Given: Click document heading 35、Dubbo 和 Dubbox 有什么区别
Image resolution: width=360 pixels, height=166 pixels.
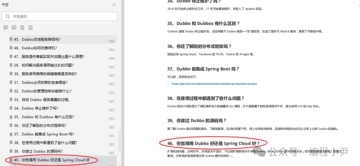Looking at the screenshot, I should click(203, 24).
